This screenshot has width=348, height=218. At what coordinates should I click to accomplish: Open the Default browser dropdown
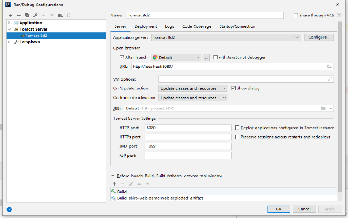[176, 57]
